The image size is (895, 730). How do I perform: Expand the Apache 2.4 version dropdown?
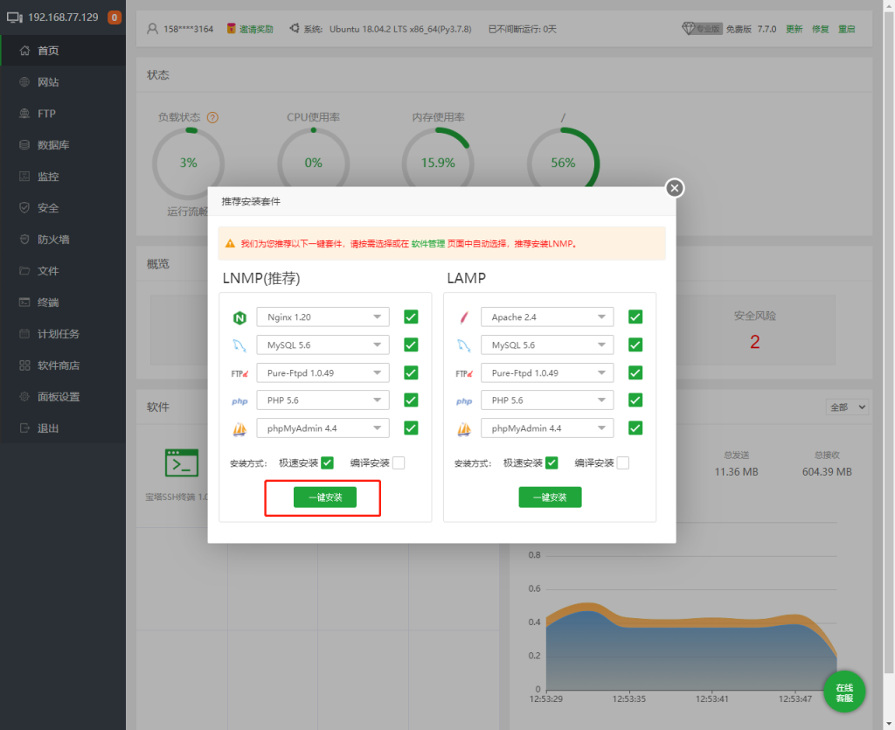(x=547, y=317)
